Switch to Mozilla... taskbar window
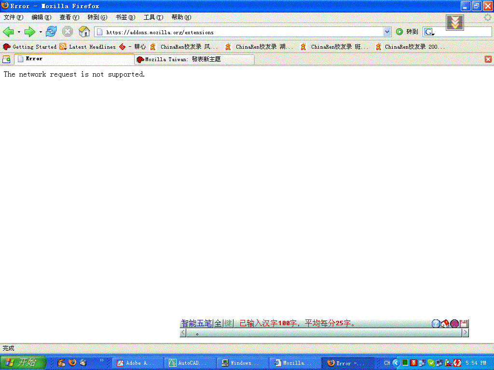Image resolution: width=494 pixels, height=370 pixels. click(295, 363)
